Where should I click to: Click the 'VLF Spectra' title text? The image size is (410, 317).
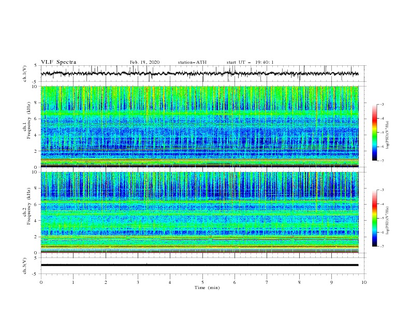pos(58,62)
